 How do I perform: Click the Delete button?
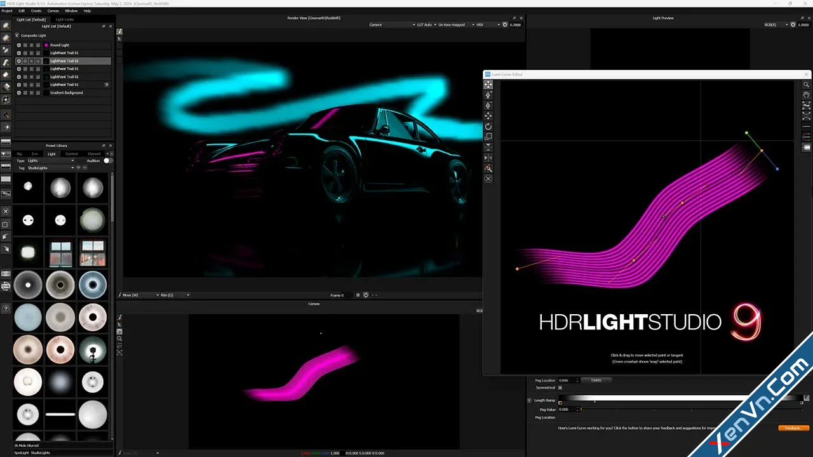click(x=596, y=380)
